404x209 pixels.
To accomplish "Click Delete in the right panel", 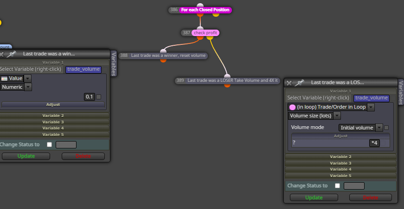I will [371, 197].
